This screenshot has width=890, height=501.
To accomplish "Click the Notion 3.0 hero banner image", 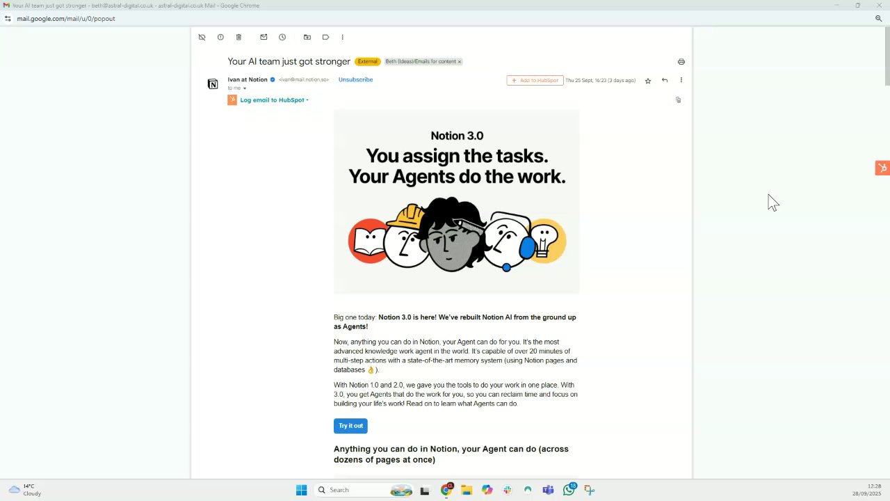I will click(x=456, y=202).
